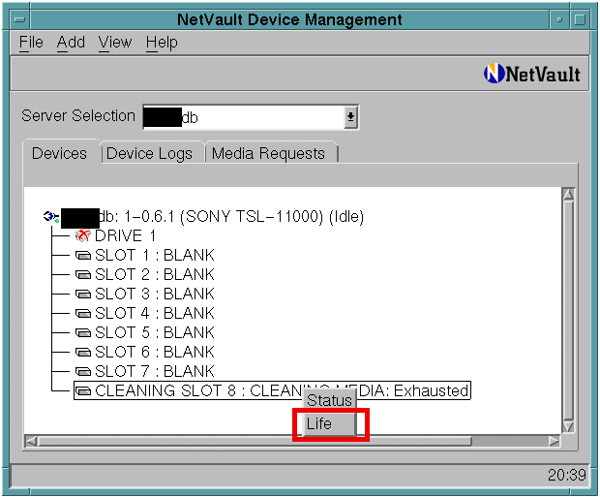
Task: Click the SONY TSL-11000 library icon
Action: click(x=51, y=217)
